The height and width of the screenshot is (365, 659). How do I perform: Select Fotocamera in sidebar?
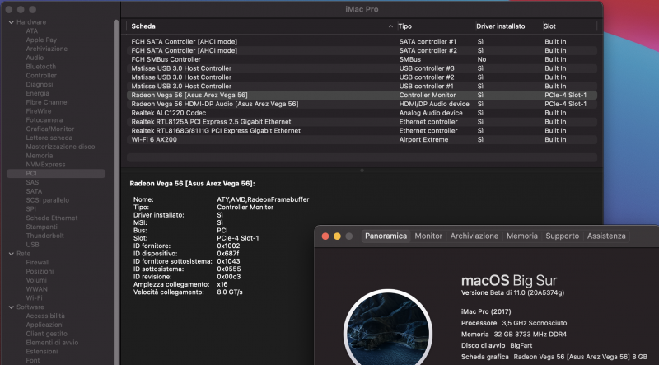tap(44, 119)
